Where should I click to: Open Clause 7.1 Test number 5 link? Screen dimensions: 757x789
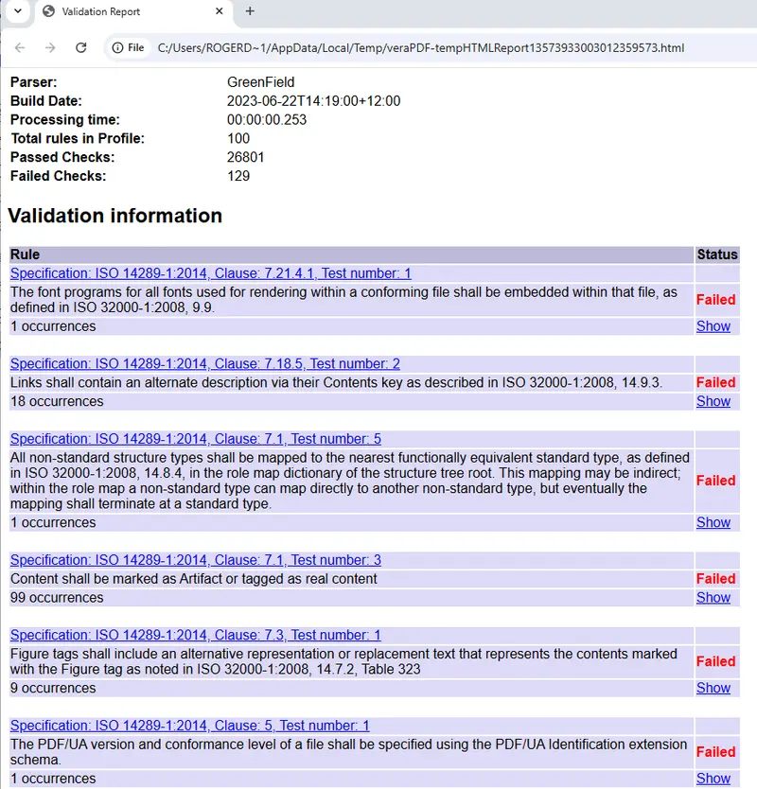pyautogui.click(x=195, y=439)
